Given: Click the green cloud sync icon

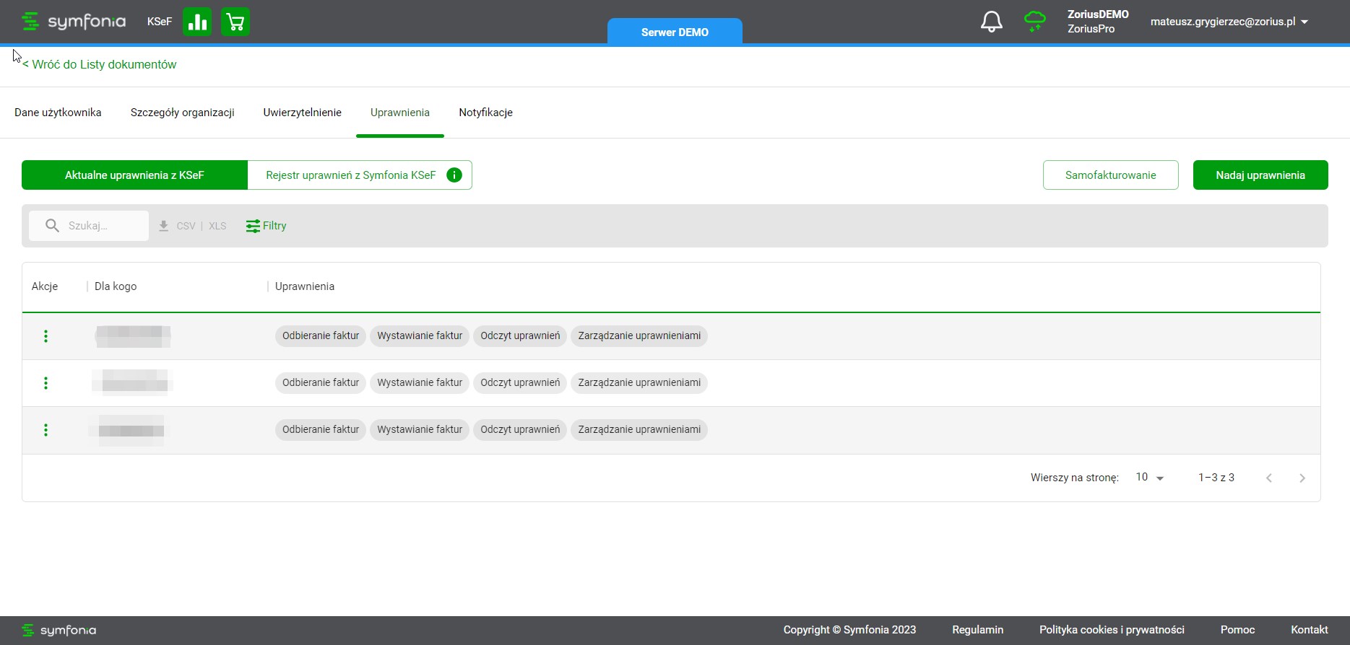Looking at the screenshot, I should pos(1034,22).
